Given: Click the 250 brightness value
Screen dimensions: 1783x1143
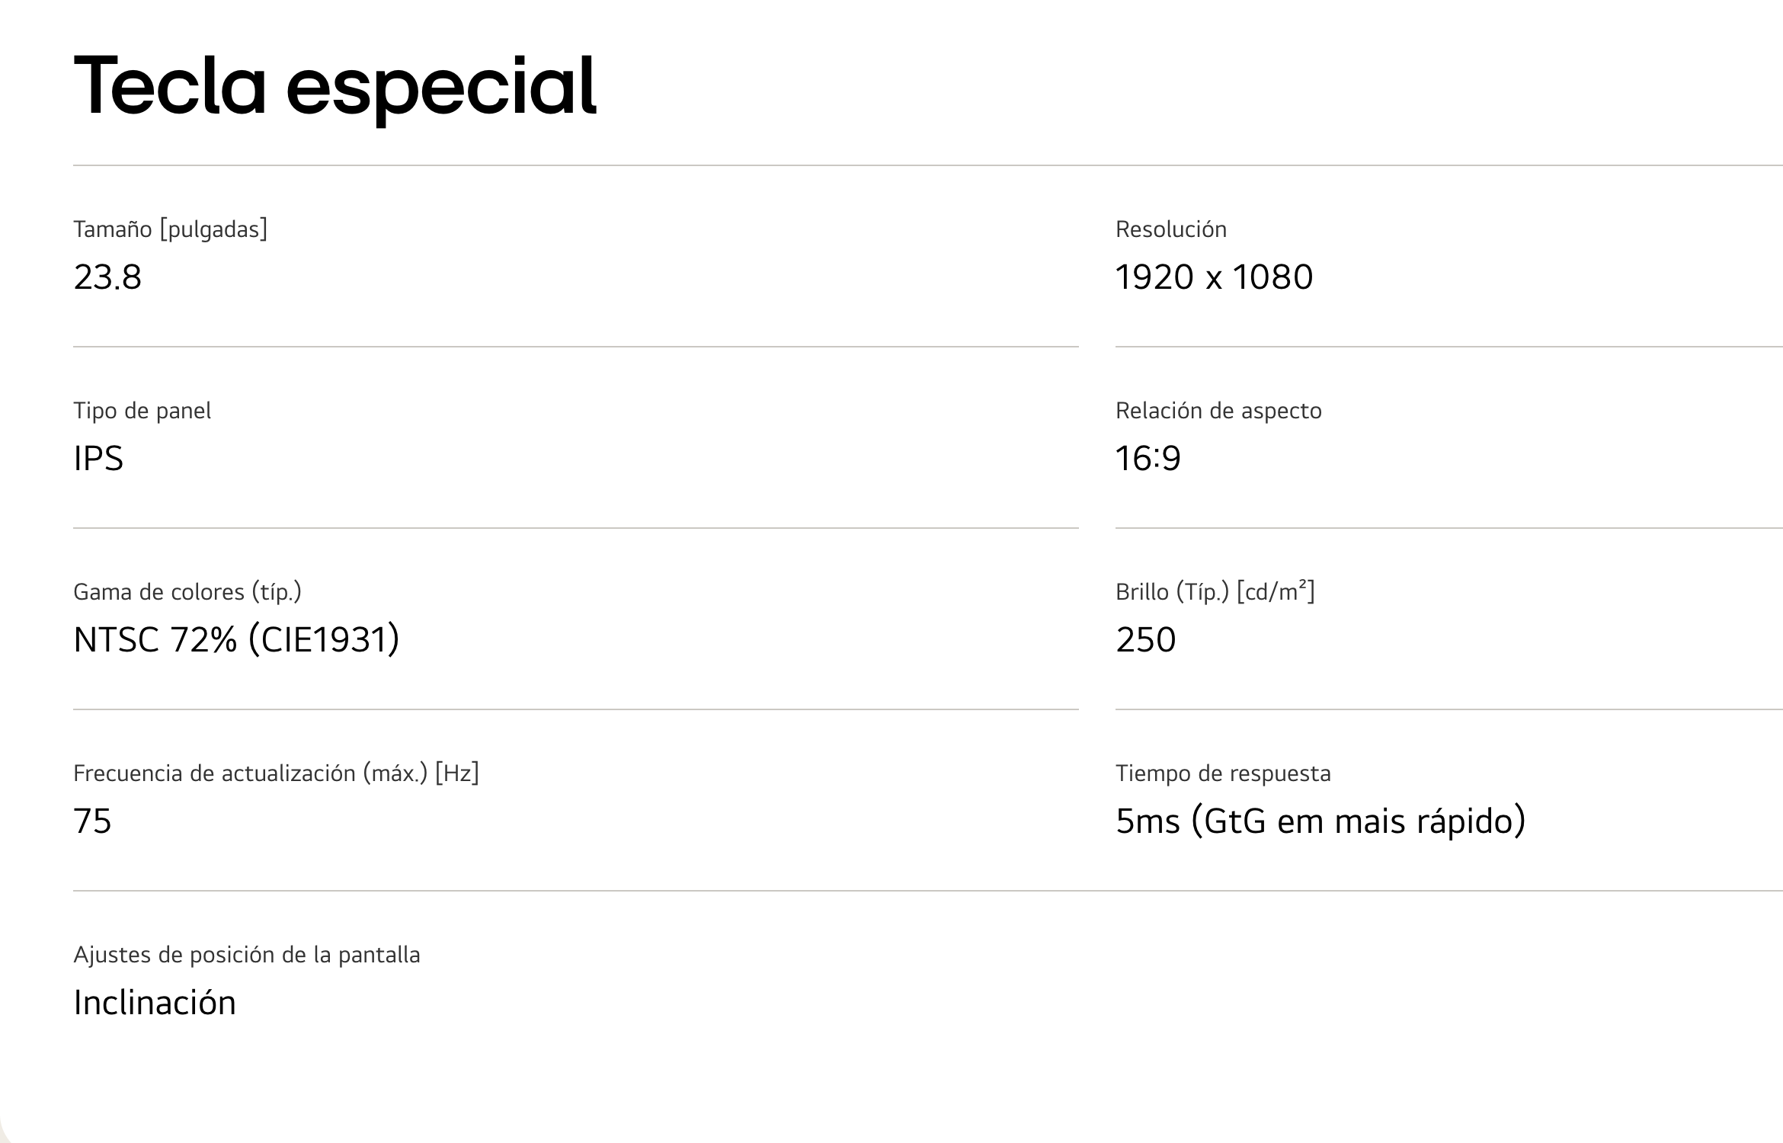Looking at the screenshot, I should point(1146,639).
